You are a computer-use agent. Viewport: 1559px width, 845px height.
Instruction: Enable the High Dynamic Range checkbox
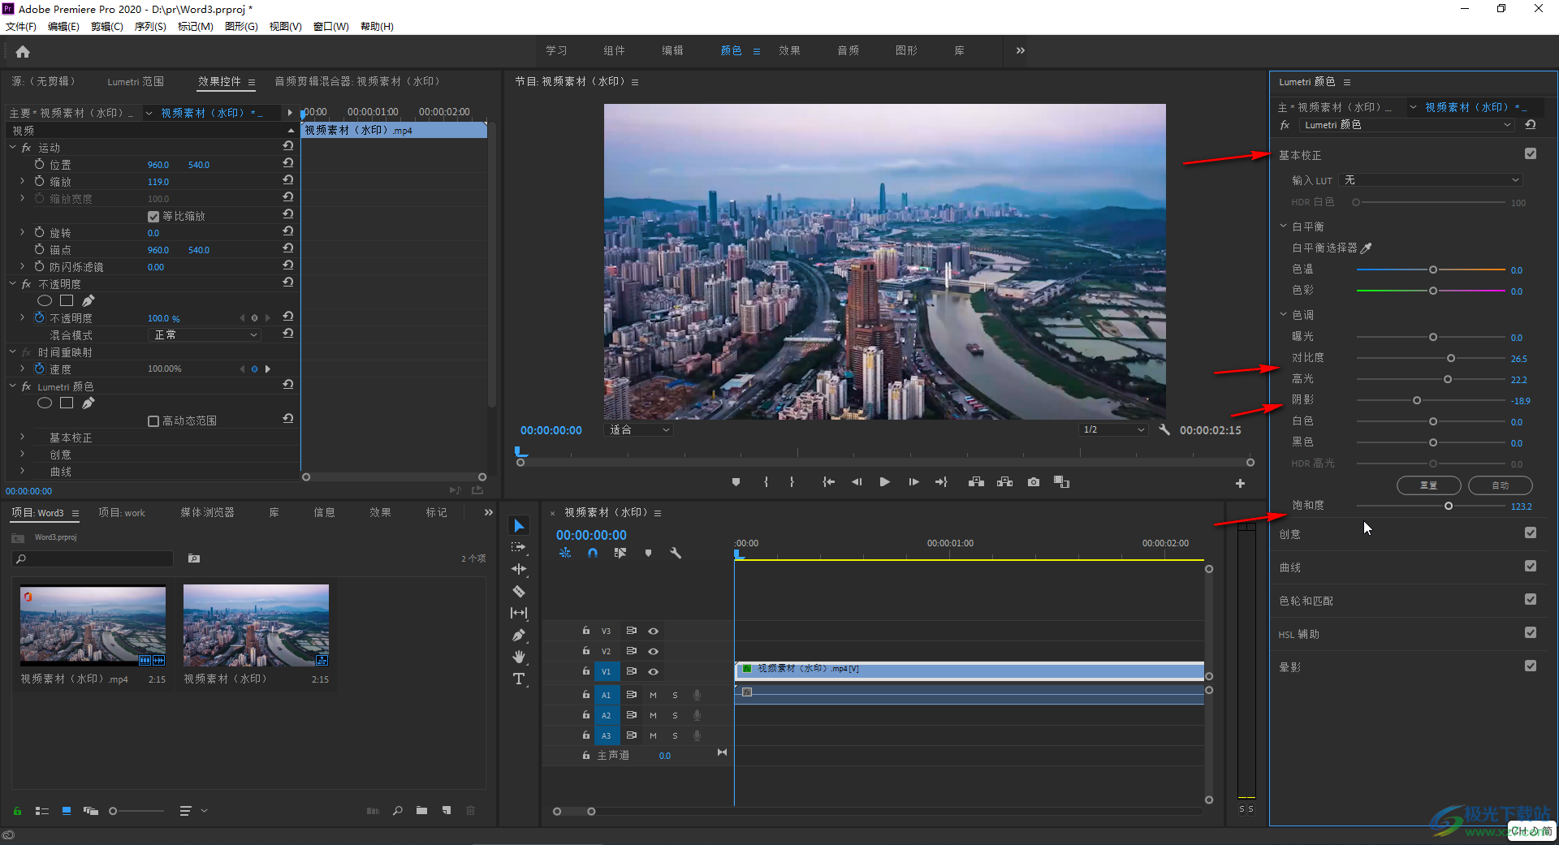click(153, 421)
